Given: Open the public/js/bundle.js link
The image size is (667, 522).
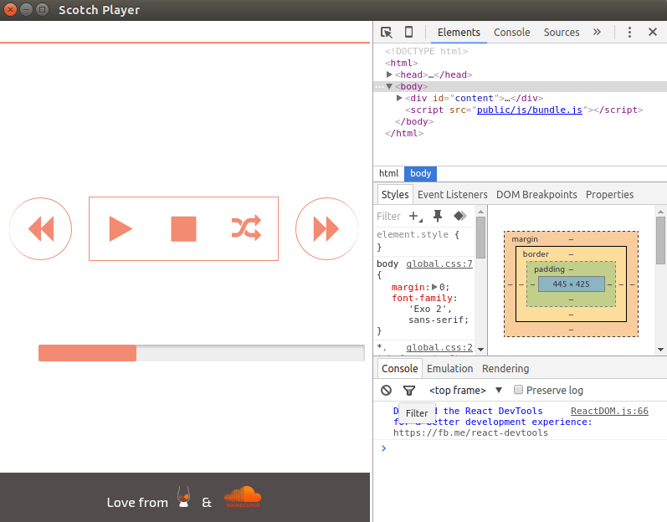Looking at the screenshot, I should tap(529, 110).
